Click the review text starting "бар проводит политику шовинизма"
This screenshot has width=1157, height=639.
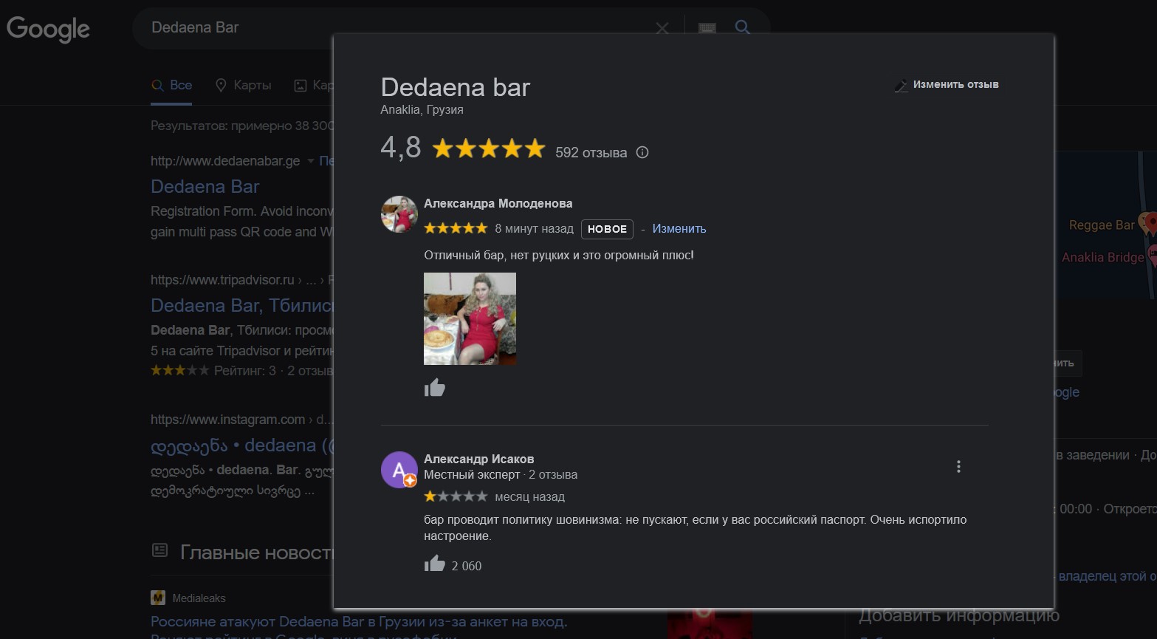(x=696, y=528)
